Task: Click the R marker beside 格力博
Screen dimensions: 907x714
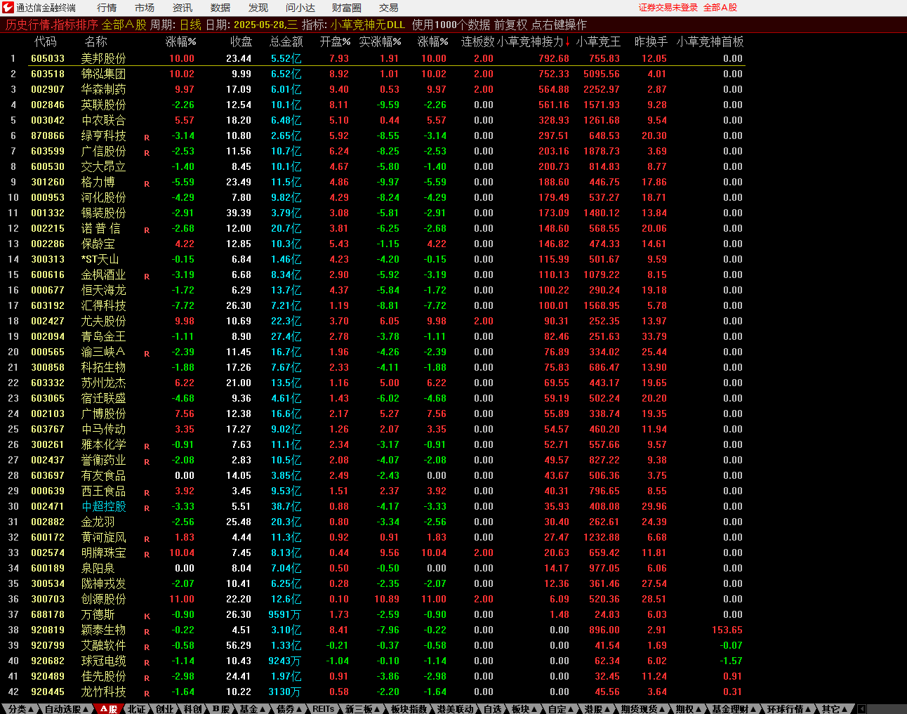Action: point(147,184)
